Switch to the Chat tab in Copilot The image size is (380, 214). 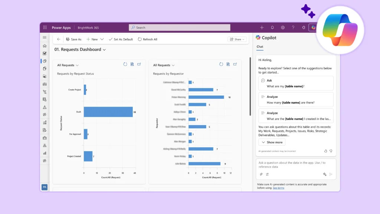pos(260,46)
